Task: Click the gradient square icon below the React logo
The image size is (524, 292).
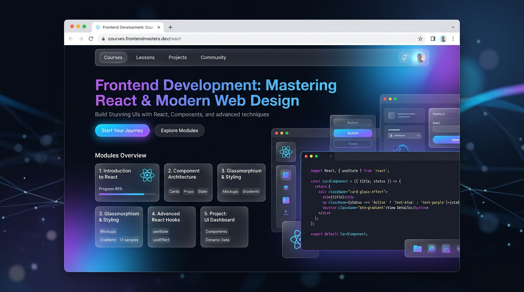Action: 286,175
